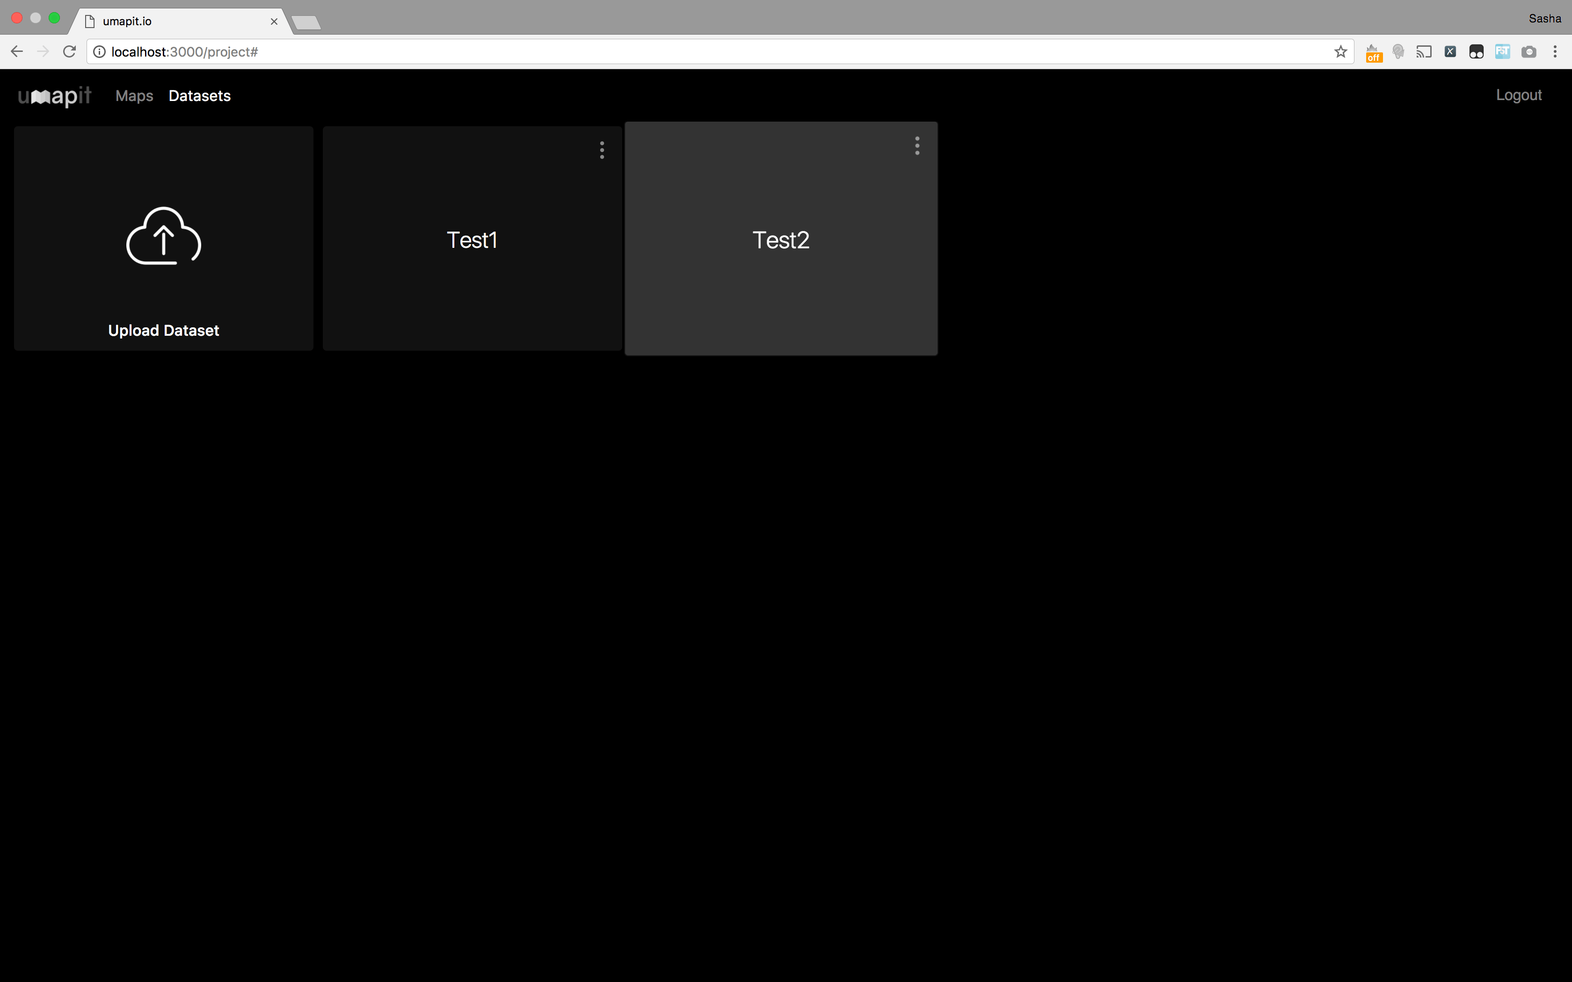Switch to the Maps section
Image resolution: width=1572 pixels, height=982 pixels.
click(134, 95)
